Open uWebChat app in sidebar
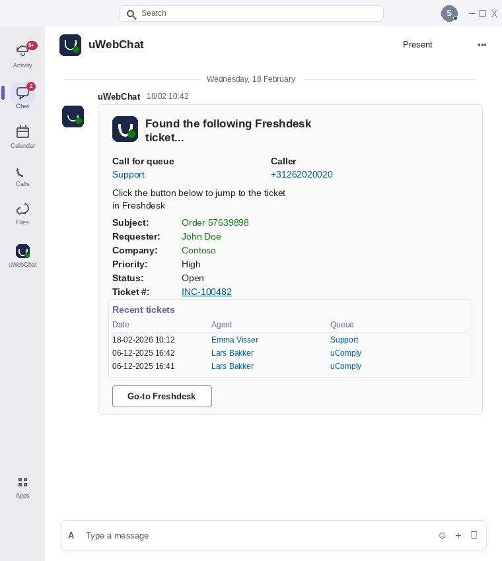Screen dimensions: 502x561 click(22, 255)
